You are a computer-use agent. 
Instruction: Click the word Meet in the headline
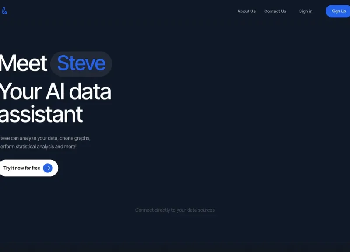[23, 63]
